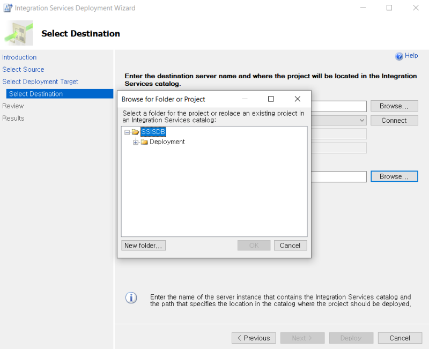Expand the Deployment folder node
Image resolution: width=429 pixels, height=349 pixels.
point(136,142)
